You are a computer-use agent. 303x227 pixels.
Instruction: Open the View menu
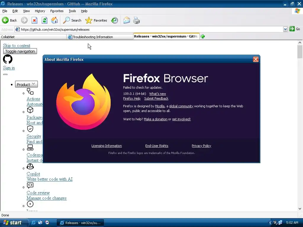tap(26, 11)
